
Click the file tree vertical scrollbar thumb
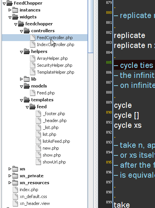pyautogui.click(x=91, y=26)
